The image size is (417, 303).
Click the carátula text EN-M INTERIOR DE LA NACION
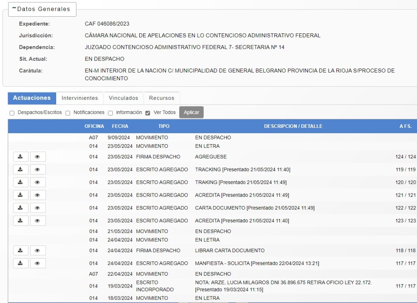[239, 75]
